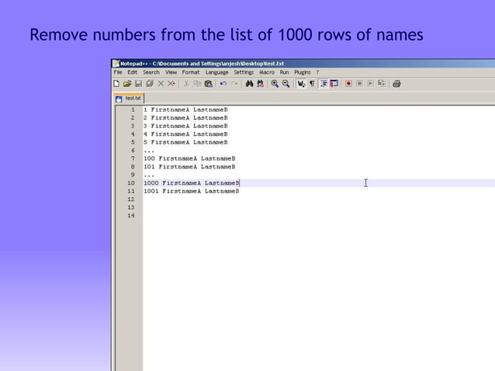The width and height of the screenshot is (495, 371).
Task: Open the Search menu
Action: 151,72
